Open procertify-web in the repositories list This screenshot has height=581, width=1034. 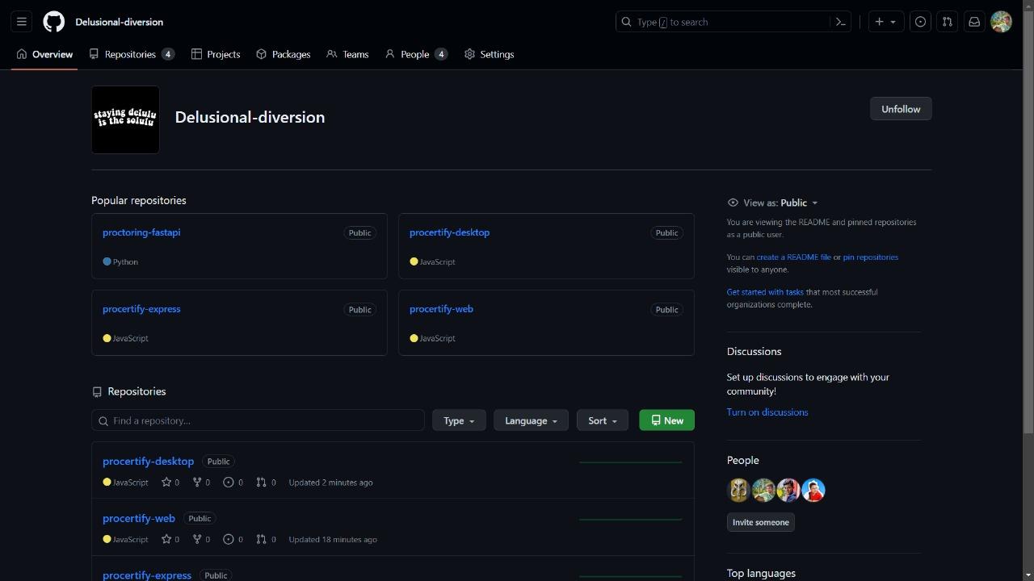click(x=139, y=519)
